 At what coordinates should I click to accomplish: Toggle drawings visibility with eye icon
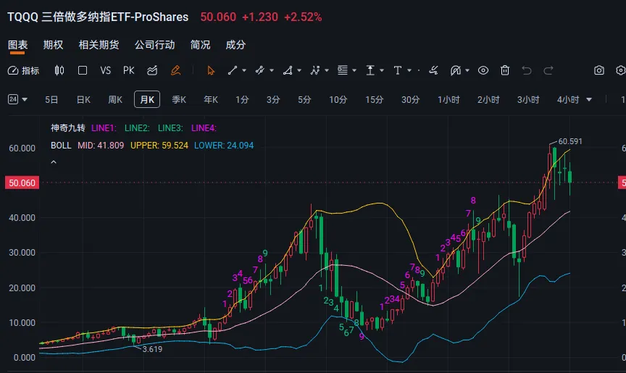click(x=483, y=70)
